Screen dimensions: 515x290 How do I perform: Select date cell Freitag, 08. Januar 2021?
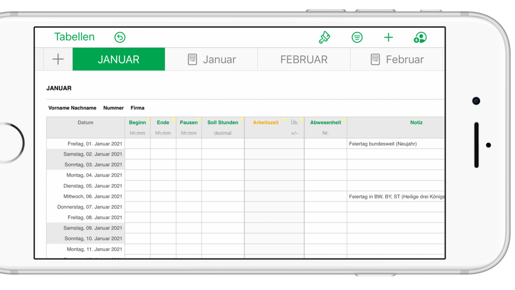point(85,217)
